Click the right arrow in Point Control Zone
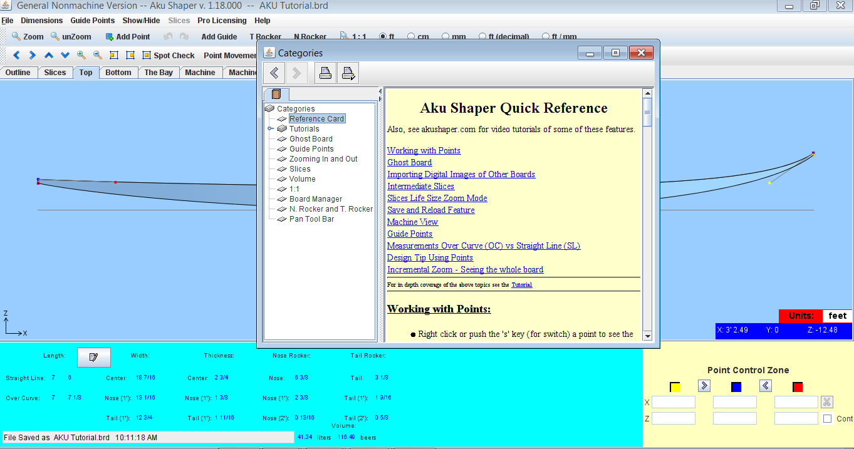854x449 pixels. pos(704,386)
